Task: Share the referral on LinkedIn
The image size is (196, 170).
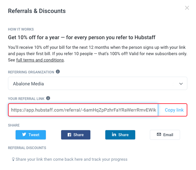Action: pyautogui.click(x=120, y=135)
